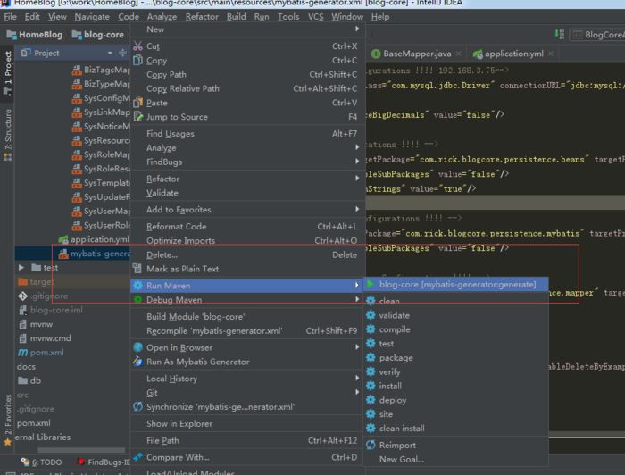Click New Goal... in Maven submenu
This screenshot has width=625, height=475.
[401, 459]
